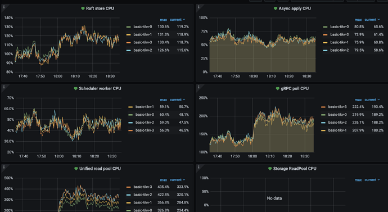The height and width of the screenshot is (212, 388).
Task: Open info icon of Raft store CPU panel
Action: point(4,7)
